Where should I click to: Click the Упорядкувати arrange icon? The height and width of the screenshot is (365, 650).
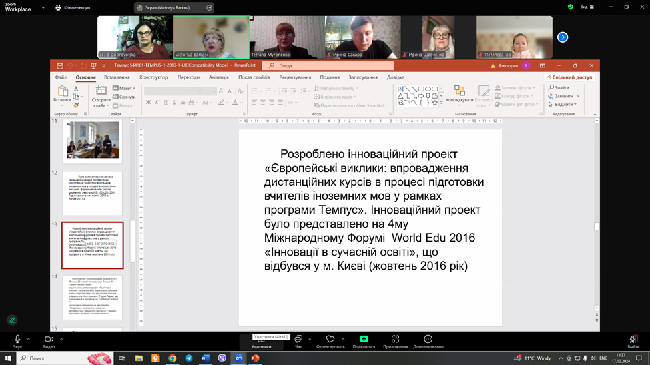click(459, 91)
